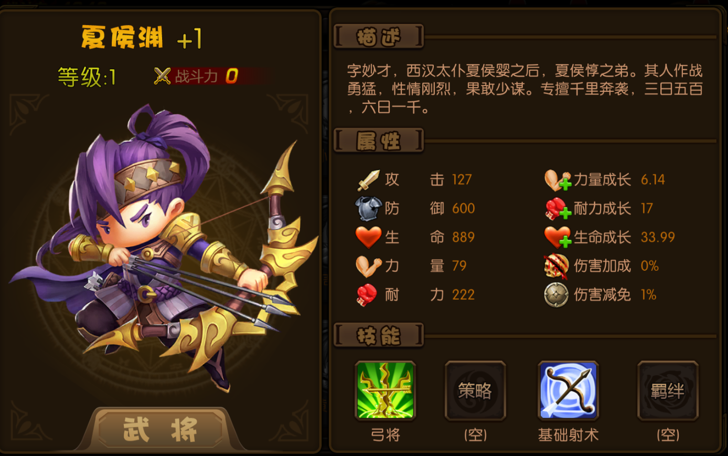Click the 属性 section header
This screenshot has height=456, width=728.
coord(379,141)
